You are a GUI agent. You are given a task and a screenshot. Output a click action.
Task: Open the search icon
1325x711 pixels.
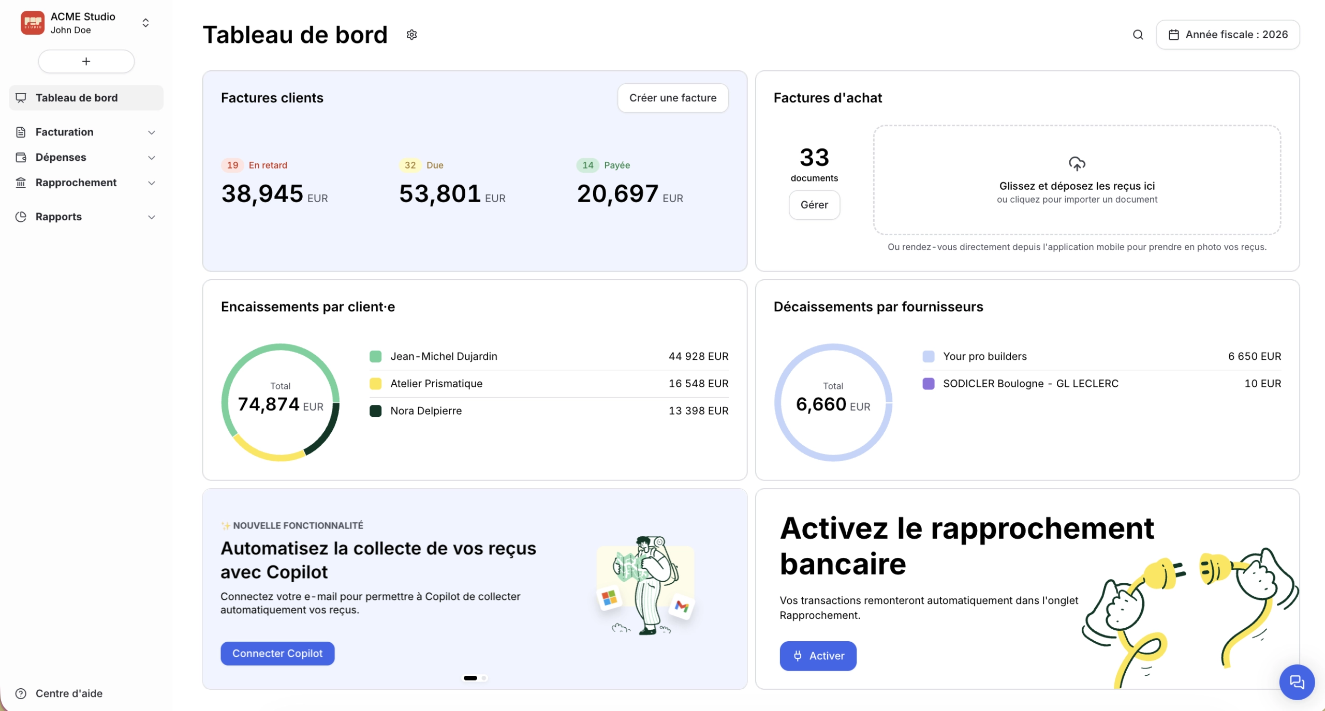point(1138,34)
